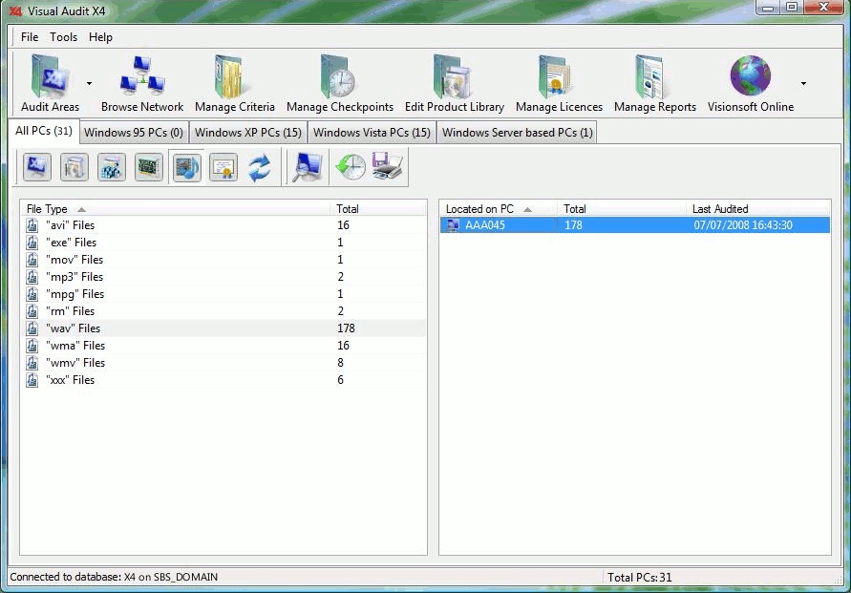Select the multimedia files music note icon
The image size is (851, 593).
(186, 167)
